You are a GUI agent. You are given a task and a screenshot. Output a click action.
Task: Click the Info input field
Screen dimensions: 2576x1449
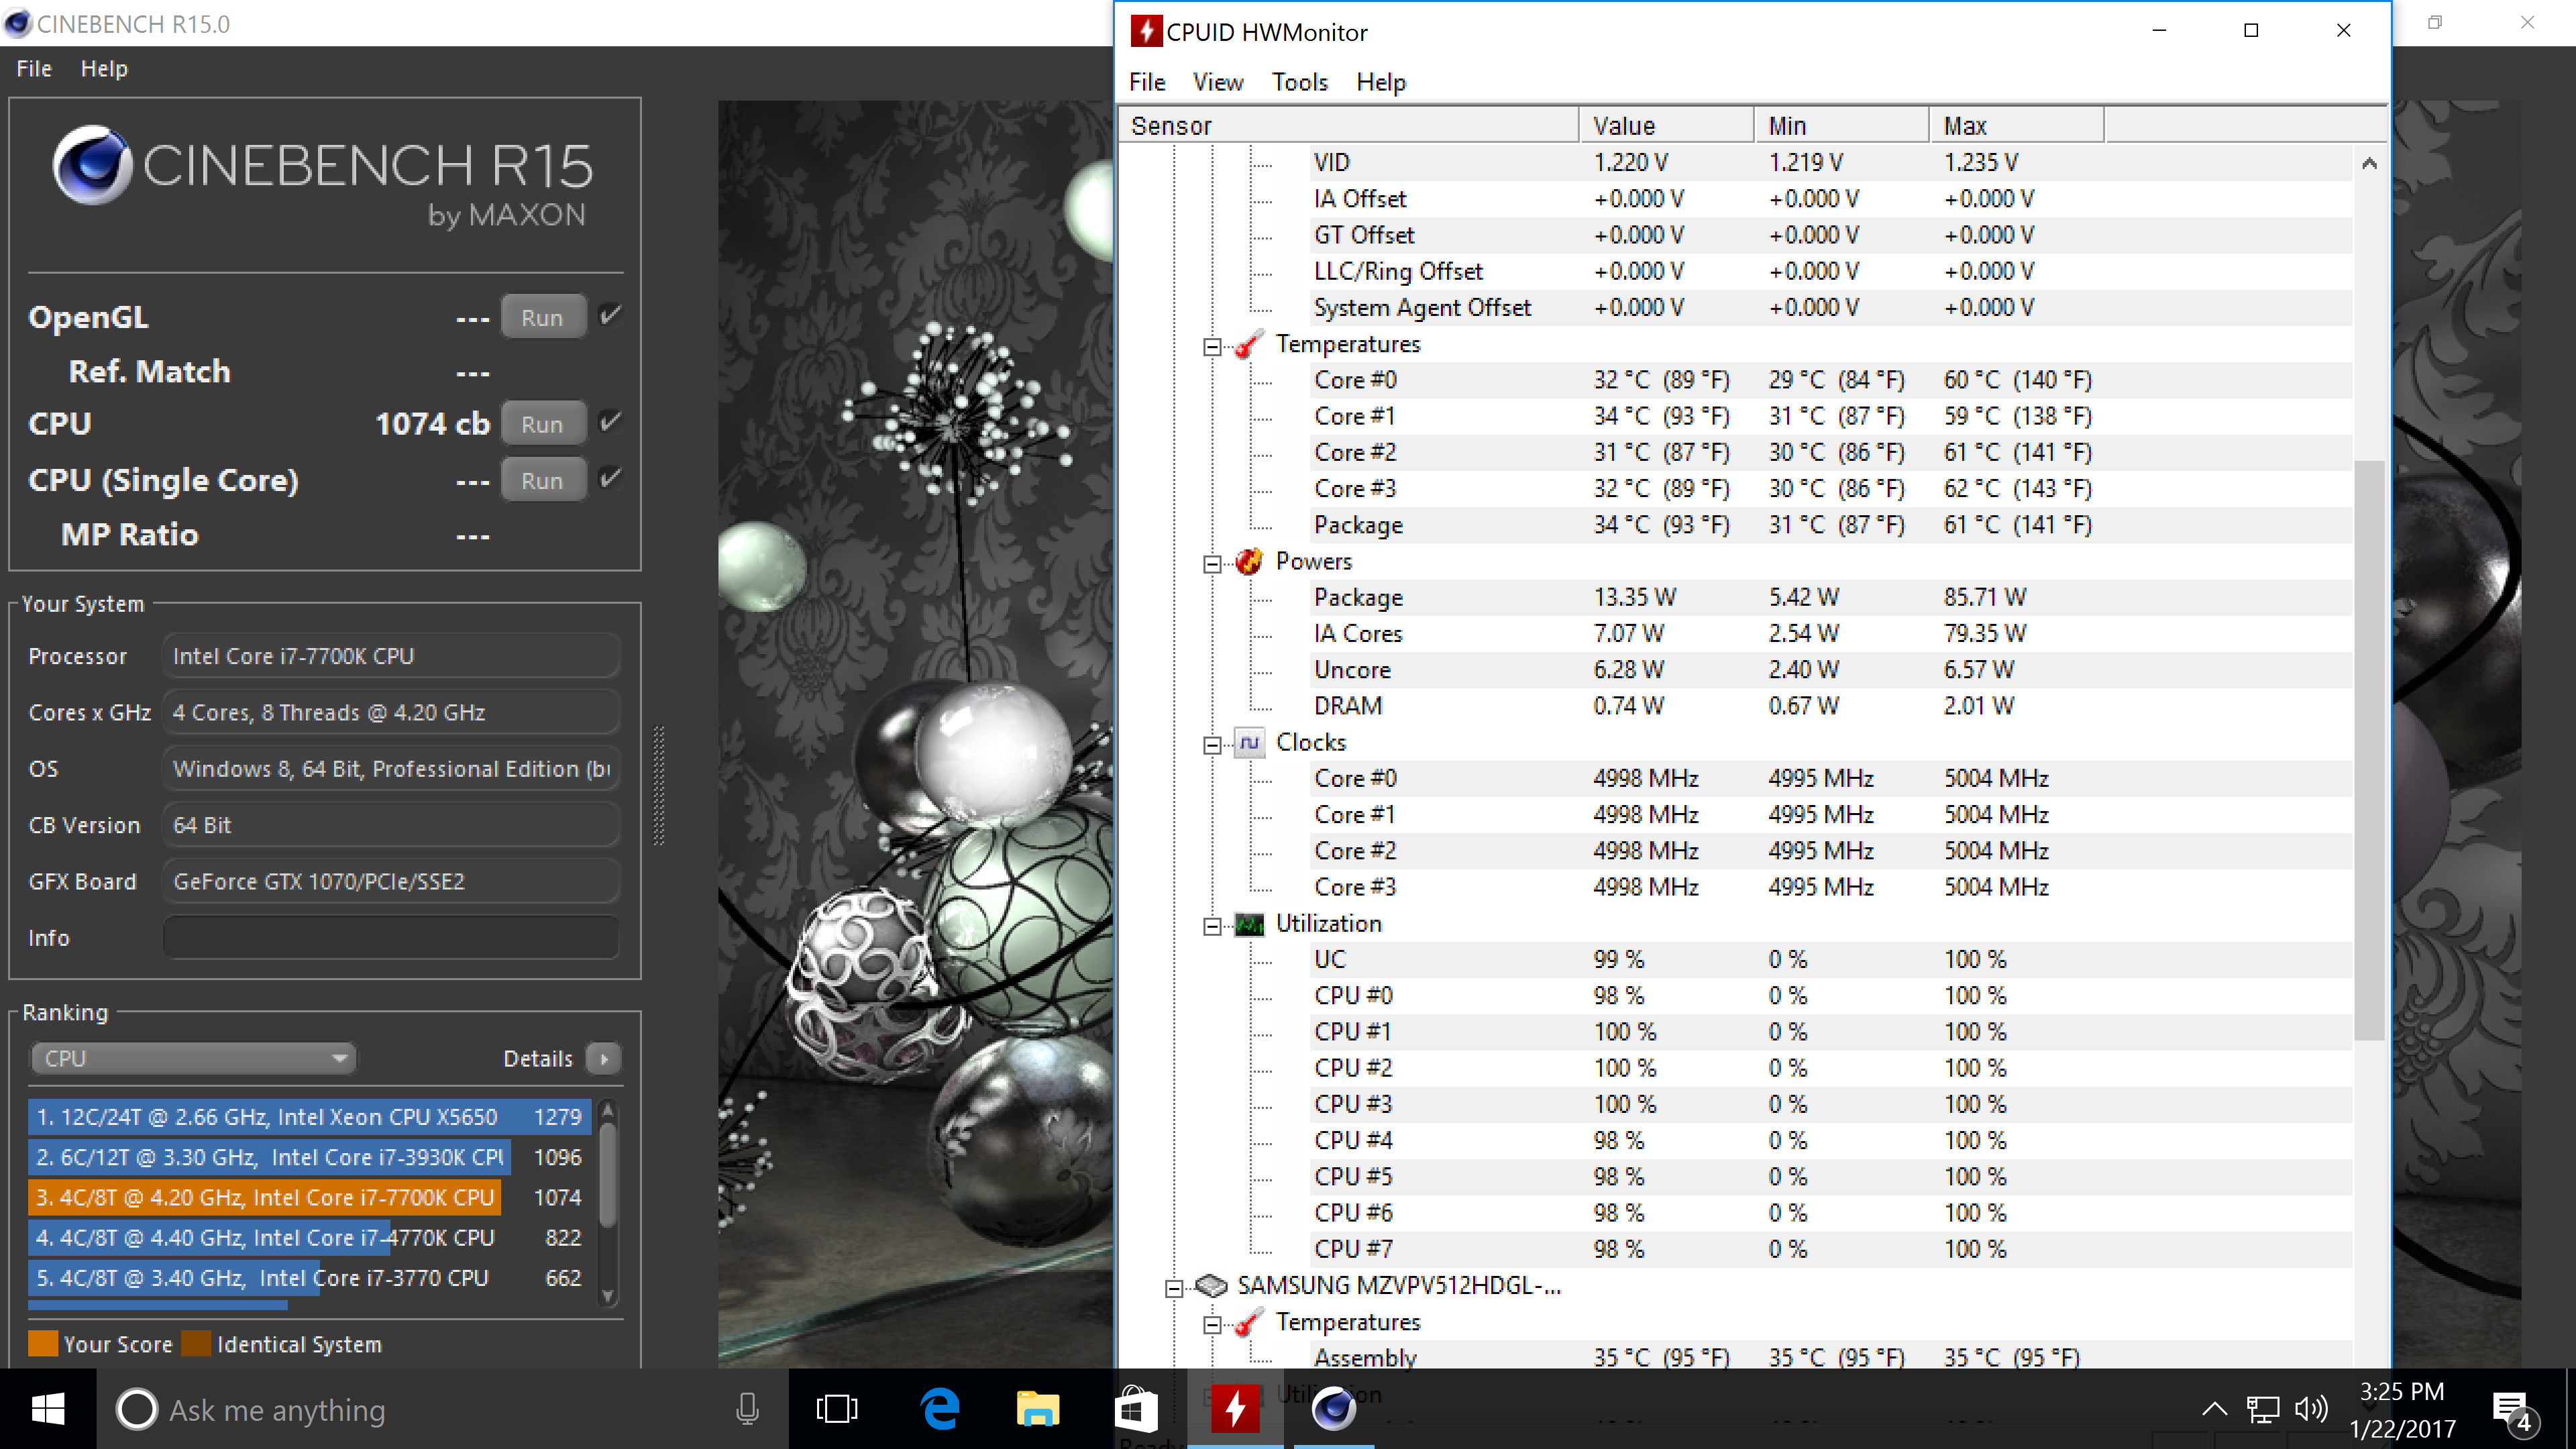coord(391,938)
